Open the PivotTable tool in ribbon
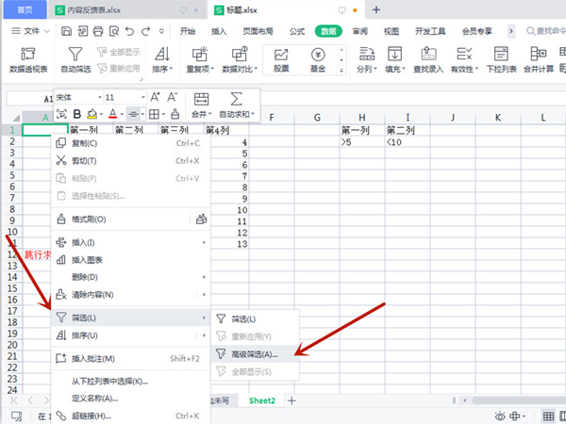566x424 pixels. click(29, 57)
